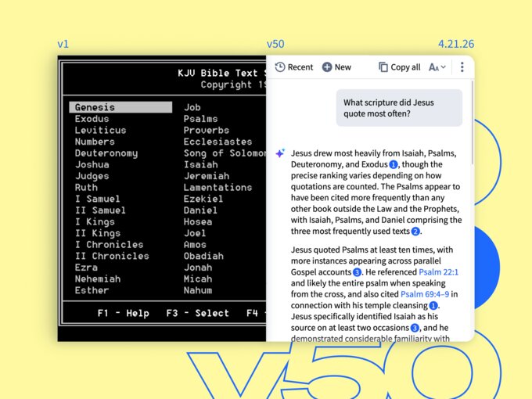Screen dimensions: 532x399
Task: Click the user question message bubble
Action: (x=399, y=108)
